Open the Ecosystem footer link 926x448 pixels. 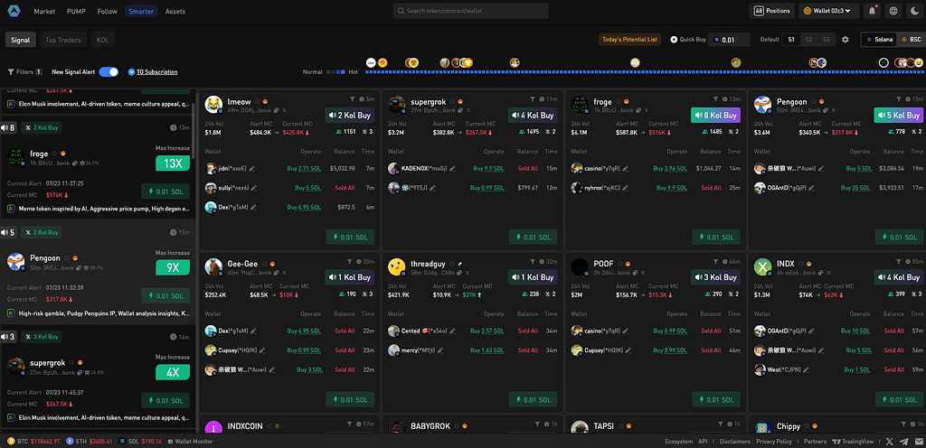678,441
